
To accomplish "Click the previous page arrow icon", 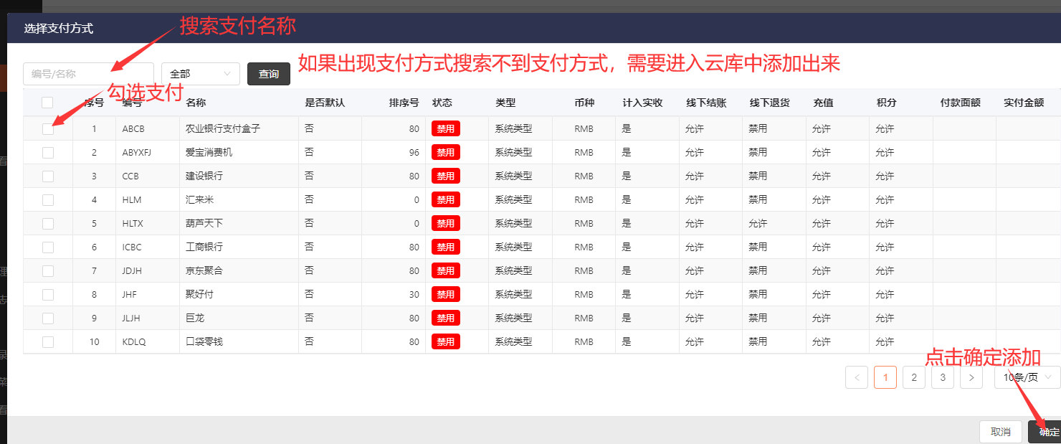I will (x=857, y=377).
